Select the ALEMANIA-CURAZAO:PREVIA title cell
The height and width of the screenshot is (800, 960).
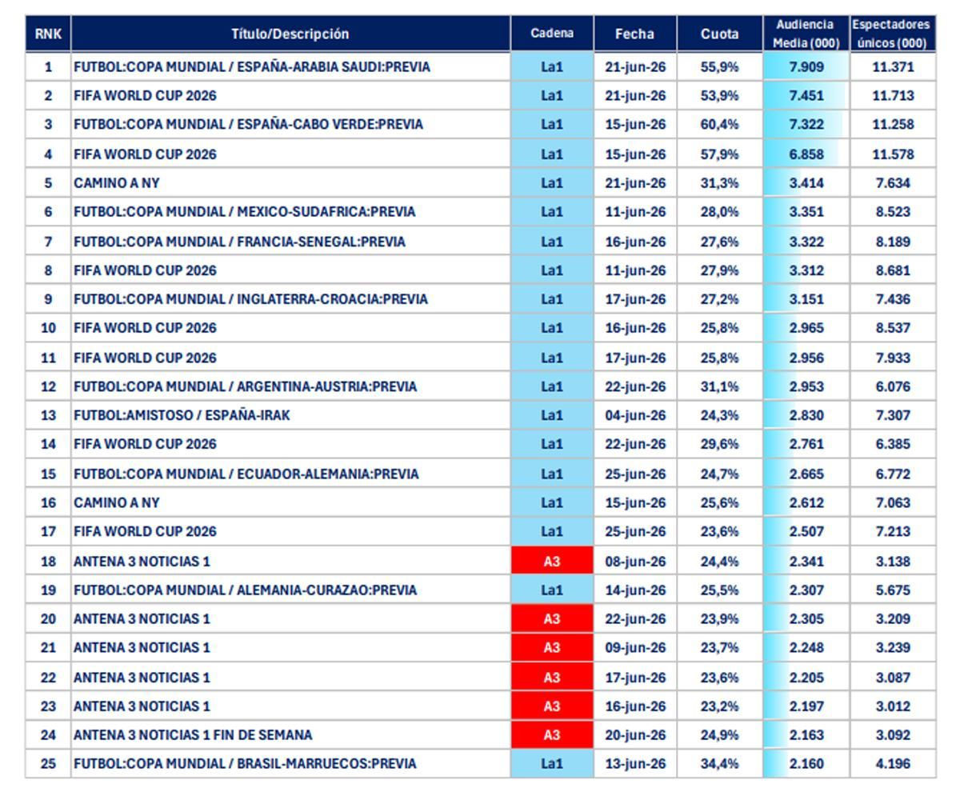tap(290, 590)
